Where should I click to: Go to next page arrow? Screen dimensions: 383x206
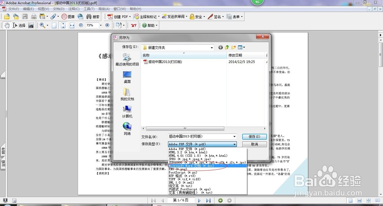pyautogui.click(x=199, y=200)
